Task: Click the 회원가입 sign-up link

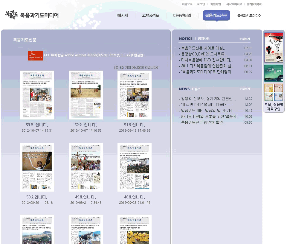Action: (216, 4)
